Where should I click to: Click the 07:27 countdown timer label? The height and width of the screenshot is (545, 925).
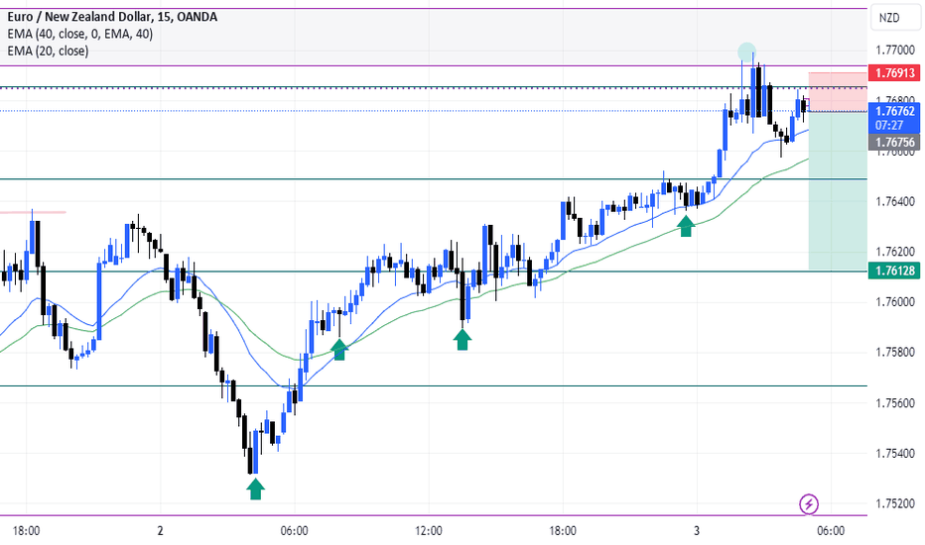(x=889, y=126)
